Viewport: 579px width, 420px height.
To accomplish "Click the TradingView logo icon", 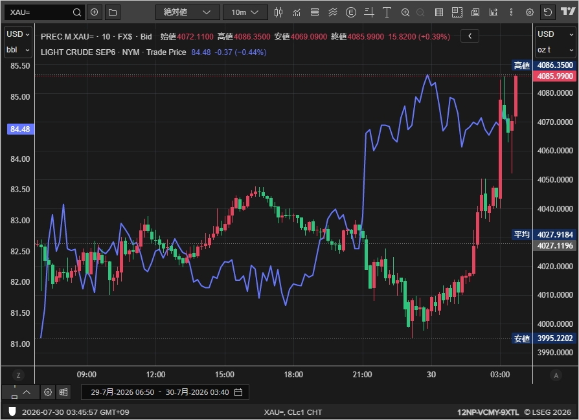I will click(567, 12).
